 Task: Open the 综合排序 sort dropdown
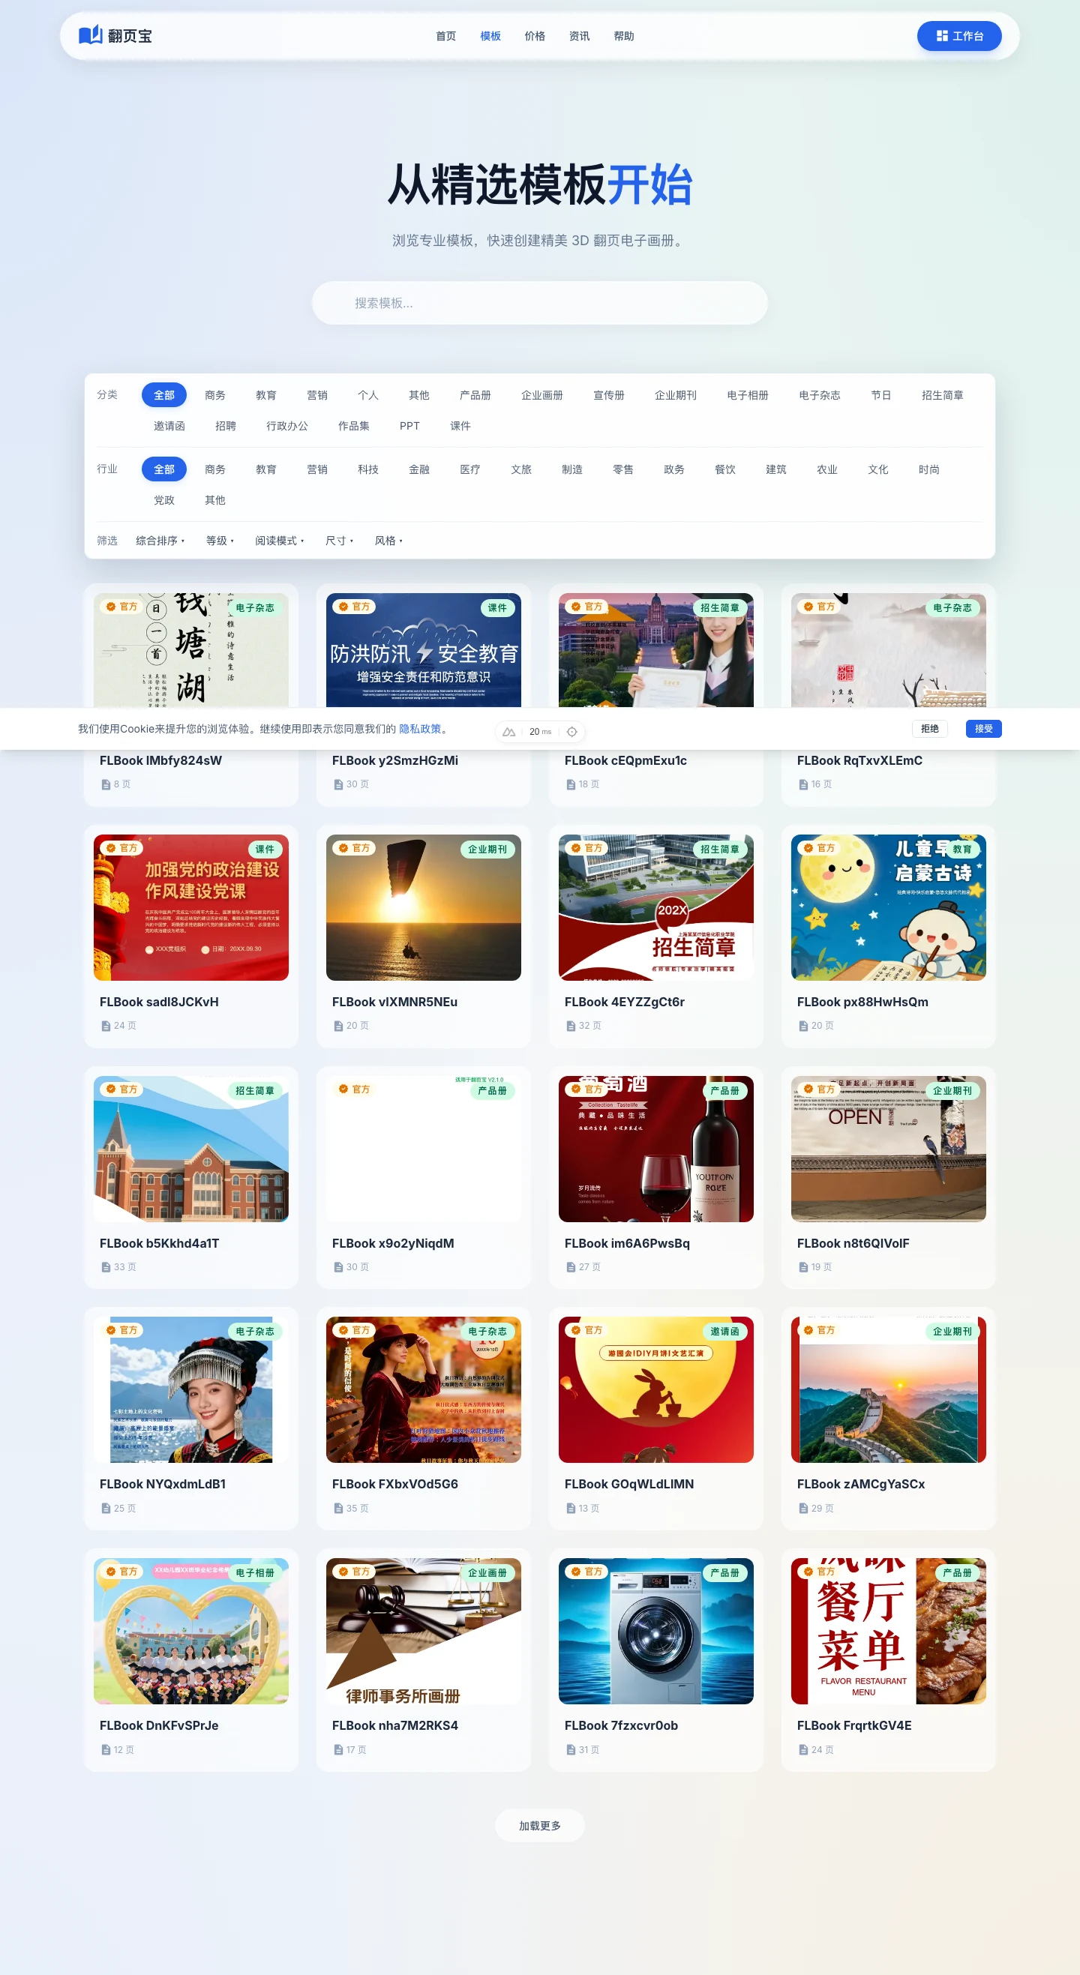coord(160,541)
